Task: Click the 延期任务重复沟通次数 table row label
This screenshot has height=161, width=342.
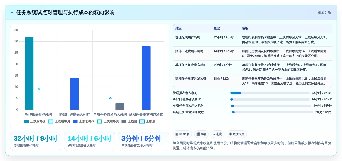Action: [x=191, y=79]
